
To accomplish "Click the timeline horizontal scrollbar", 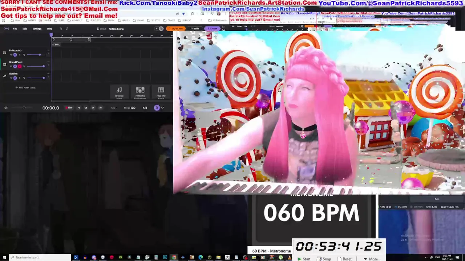I will click(70, 101).
